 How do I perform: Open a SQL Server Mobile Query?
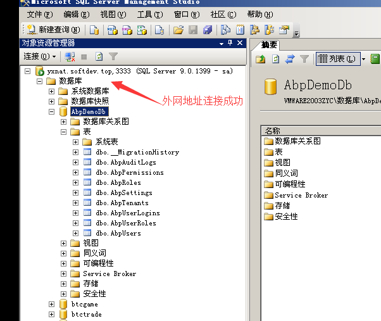(x=159, y=30)
